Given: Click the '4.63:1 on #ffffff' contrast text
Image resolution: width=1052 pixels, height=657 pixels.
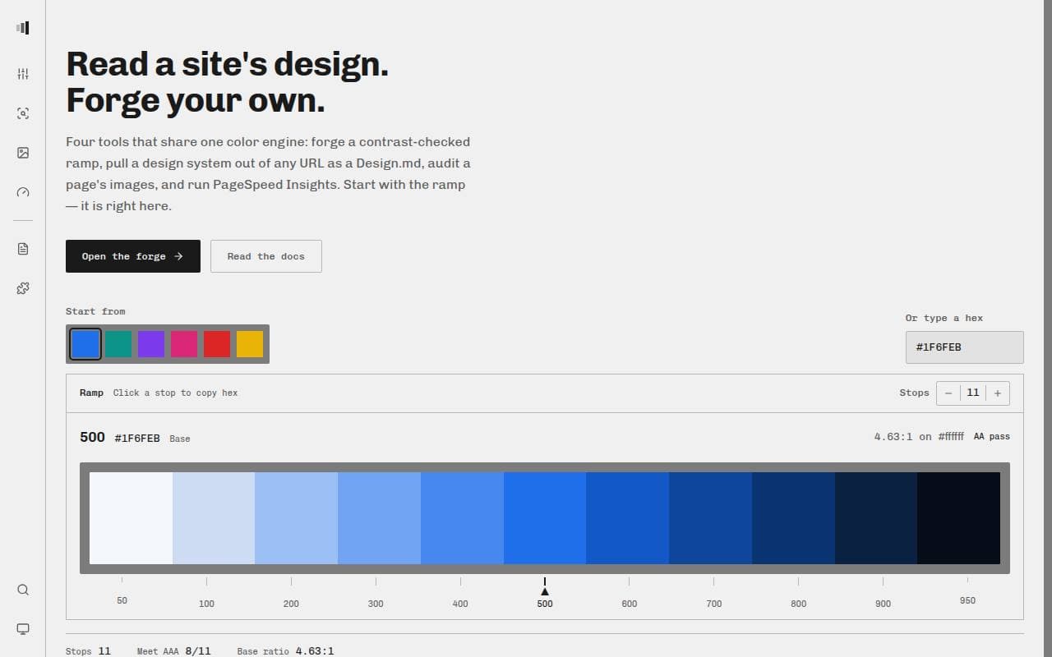Looking at the screenshot, I should point(919,437).
